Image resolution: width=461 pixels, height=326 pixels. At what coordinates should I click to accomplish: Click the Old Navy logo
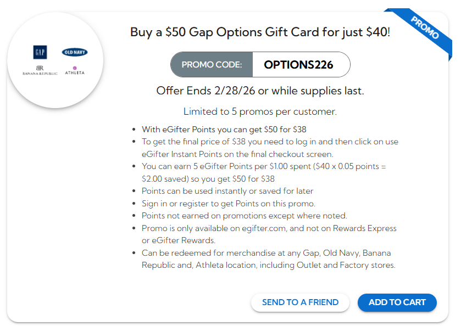[x=75, y=52]
